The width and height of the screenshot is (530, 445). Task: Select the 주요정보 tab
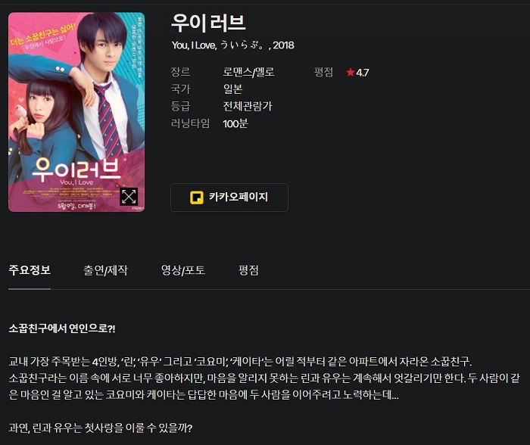coord(30,270)
